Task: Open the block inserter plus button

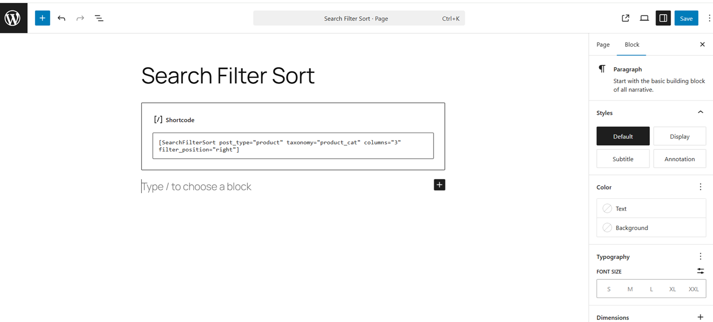Action: pos(42,18)
